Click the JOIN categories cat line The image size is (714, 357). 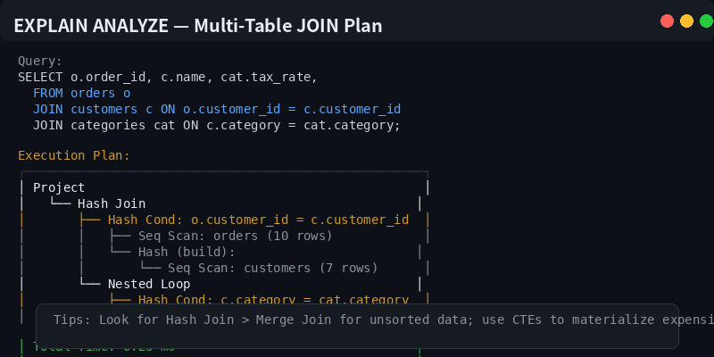pyautogui.click(x=217, y=125)
